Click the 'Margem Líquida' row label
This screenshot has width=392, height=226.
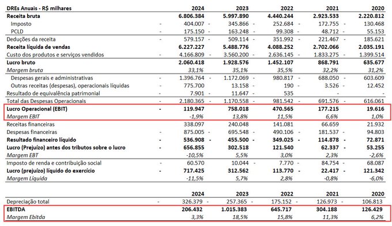27,178
